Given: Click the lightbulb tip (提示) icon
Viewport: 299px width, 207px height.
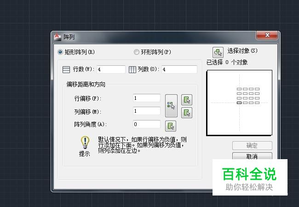Looking at the screenshot, I should click(x=85, y=143).
